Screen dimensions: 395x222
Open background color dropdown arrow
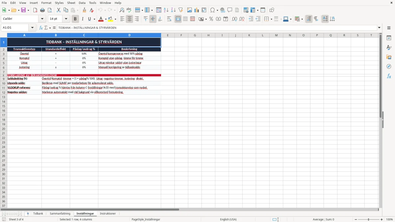coord(115,19)
